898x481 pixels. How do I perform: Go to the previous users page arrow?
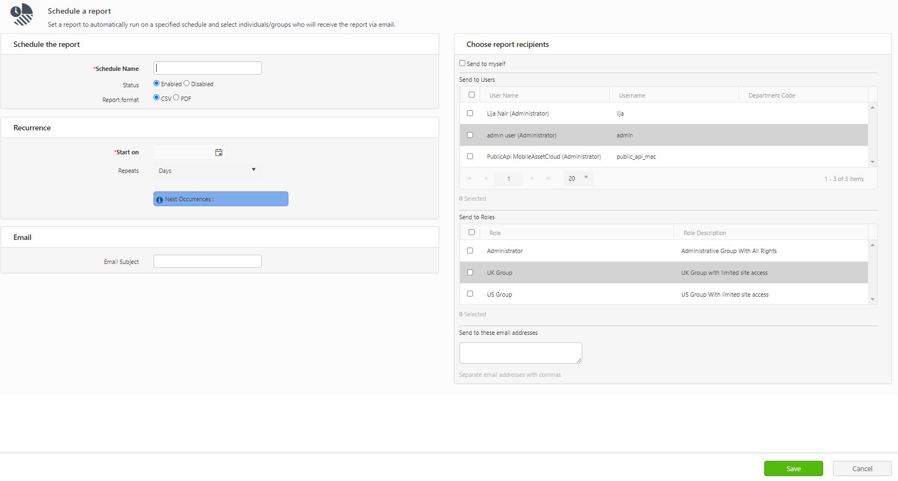486,178
